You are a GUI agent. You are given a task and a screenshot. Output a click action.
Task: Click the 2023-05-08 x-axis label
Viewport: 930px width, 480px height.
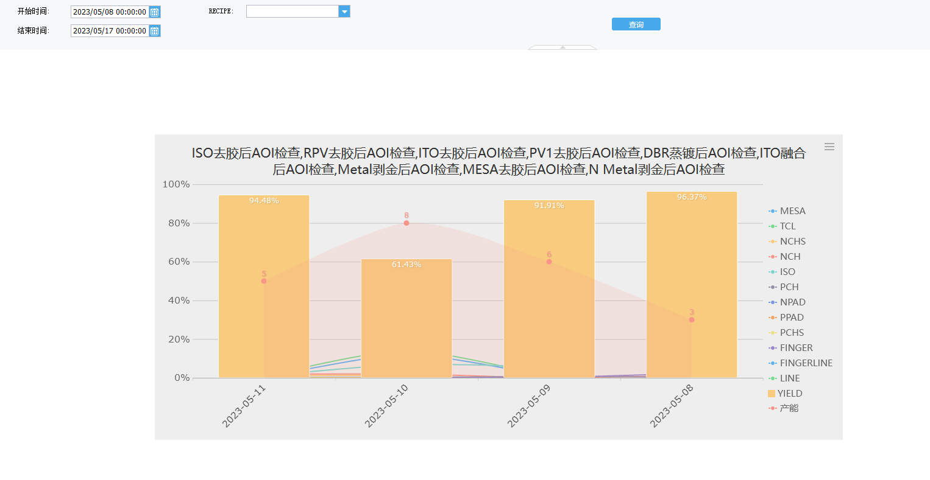(x=672, y=406)
